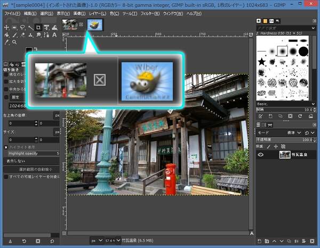Select the Color Picker tool
The height and width of the screenshot is (248, 320).
click(6, 42)
